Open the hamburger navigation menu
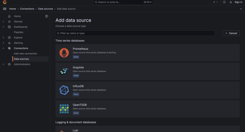Viewport: 245px width, 132px height. [x=5, y=9]
